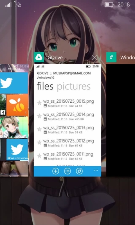135x225 pixels.
Task: Refresh GDrive with the sync icon
Action: pyautogui.click(x=79, y=171)
